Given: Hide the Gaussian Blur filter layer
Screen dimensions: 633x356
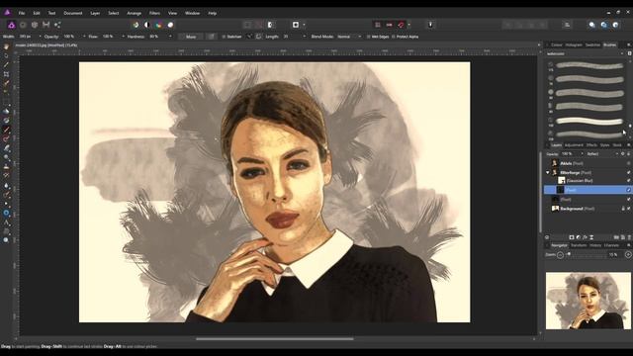Looking at the screenshot, I should pos(629,181).
